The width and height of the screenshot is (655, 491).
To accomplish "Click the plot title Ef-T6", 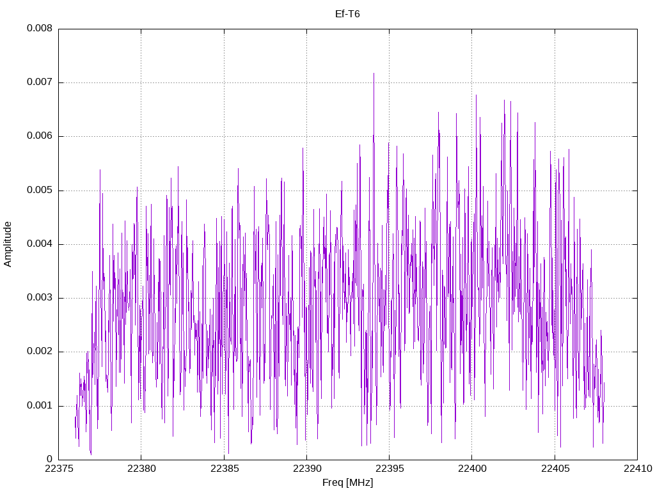I will pos(347,14).
